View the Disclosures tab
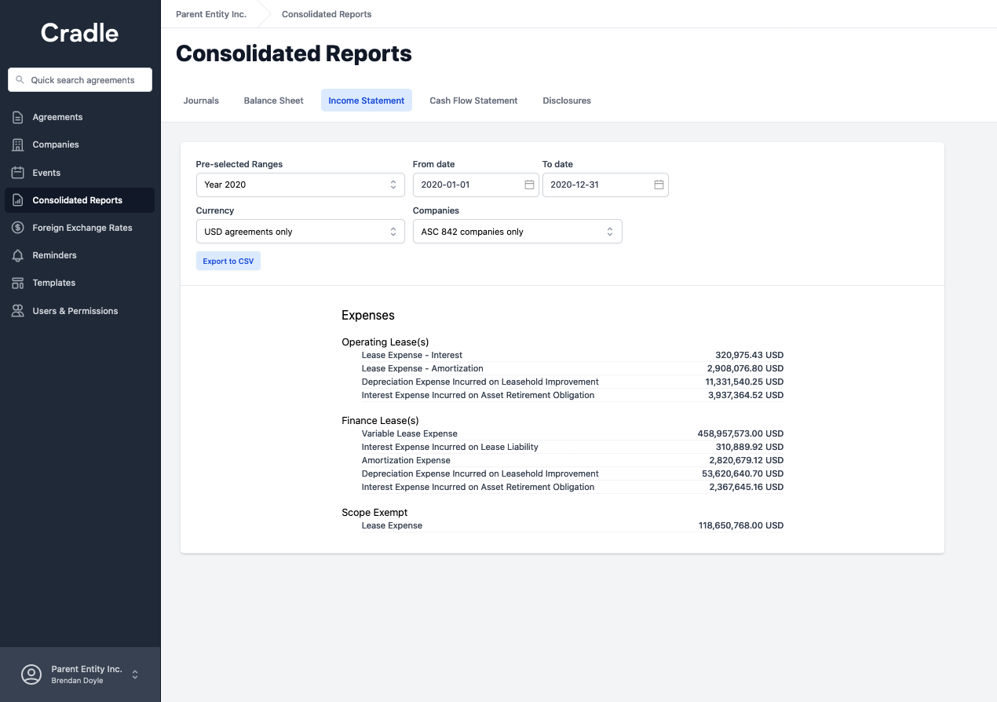Viewport: 997px width, 702px height. [x=566, y=100]
